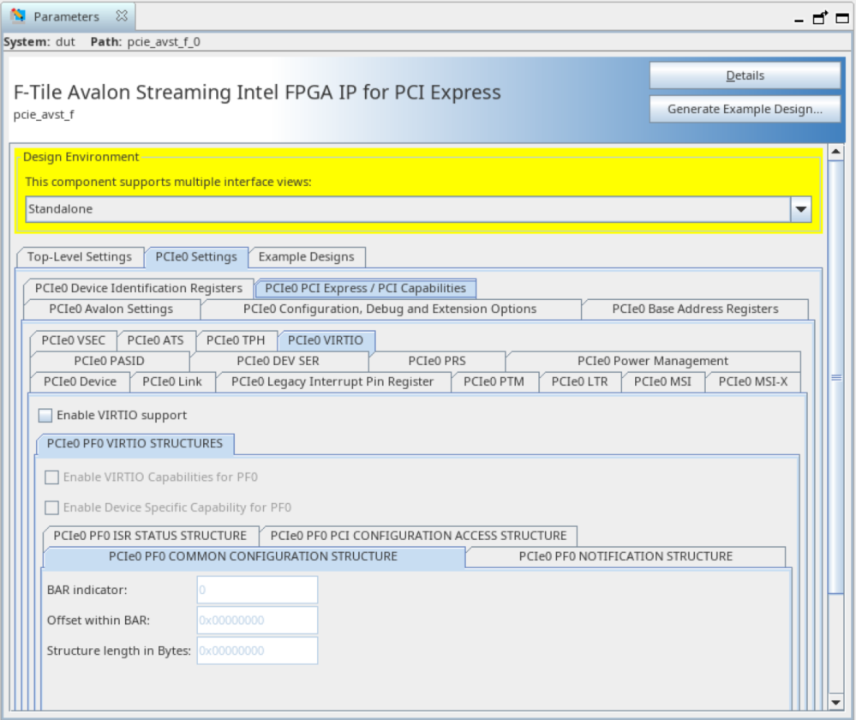Image resolution: width=856 pixels, height=720 pixels.
Task: Click the vertical scrollbar thumb
Action: coord(835,377)
